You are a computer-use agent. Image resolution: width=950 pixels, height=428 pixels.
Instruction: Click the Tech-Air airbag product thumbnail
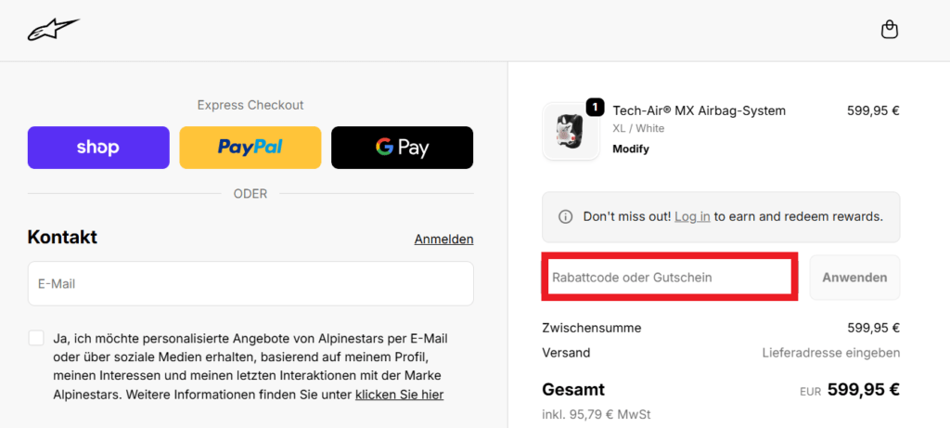click(x=571, y=131)
